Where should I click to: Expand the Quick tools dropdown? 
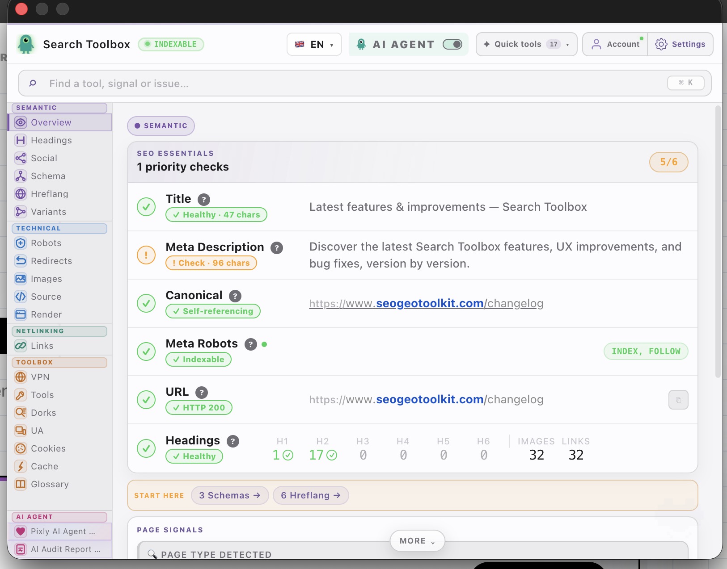coord(527,44)
